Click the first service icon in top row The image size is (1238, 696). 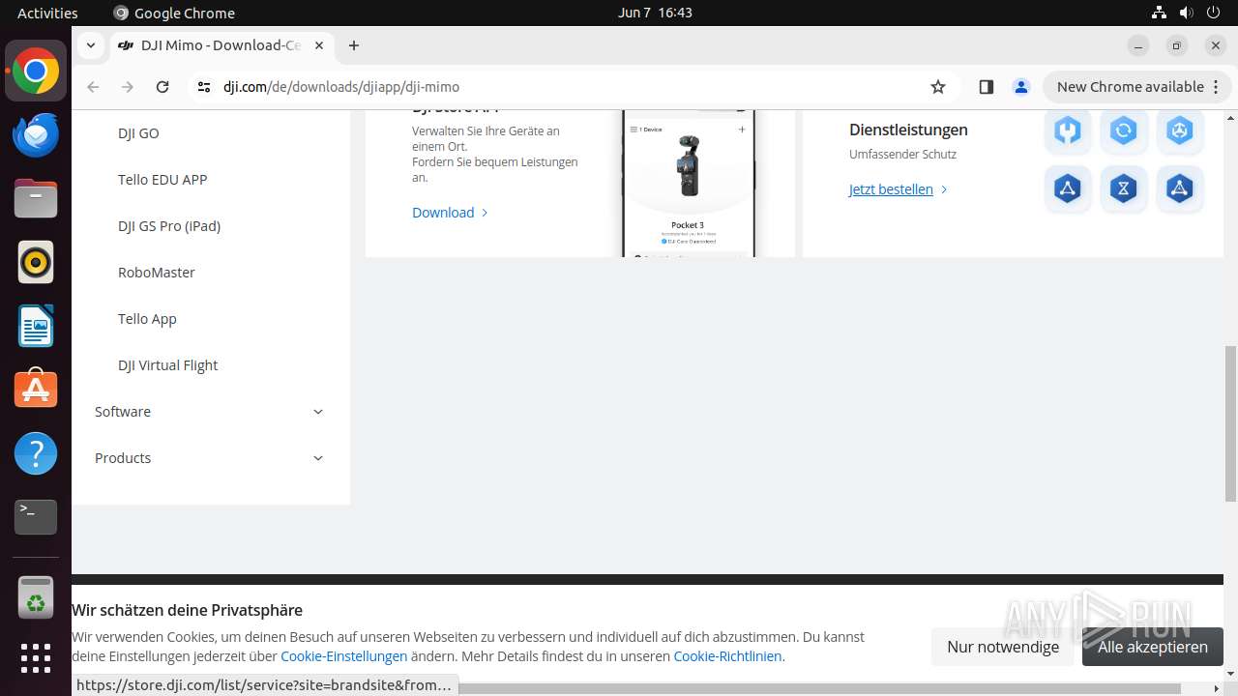[1068, 130]
